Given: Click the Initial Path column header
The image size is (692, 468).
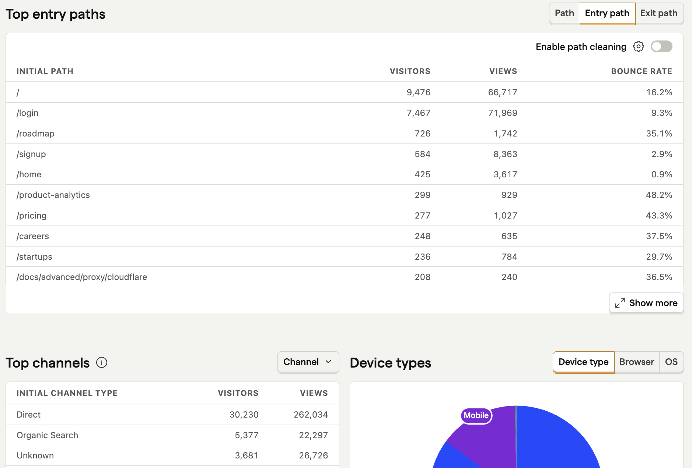Looking at the screenshot, I should tap(45, 71).
